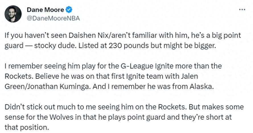Viewport: 253px width, 133px height.
Task: Click the phrase 'might be bigger'
Action: pyautogui.click(x=190, y=46)
